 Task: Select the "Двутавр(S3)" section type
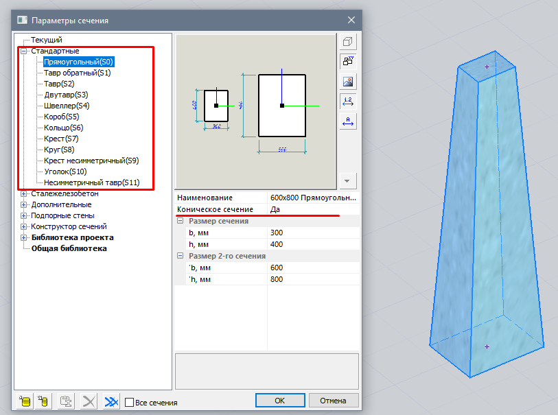coord(66,95)
